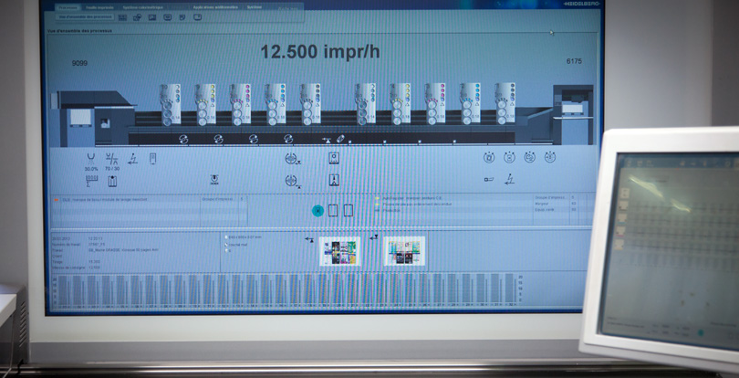Switch to the Feuille imprimée tab

(x=99, y=7)
